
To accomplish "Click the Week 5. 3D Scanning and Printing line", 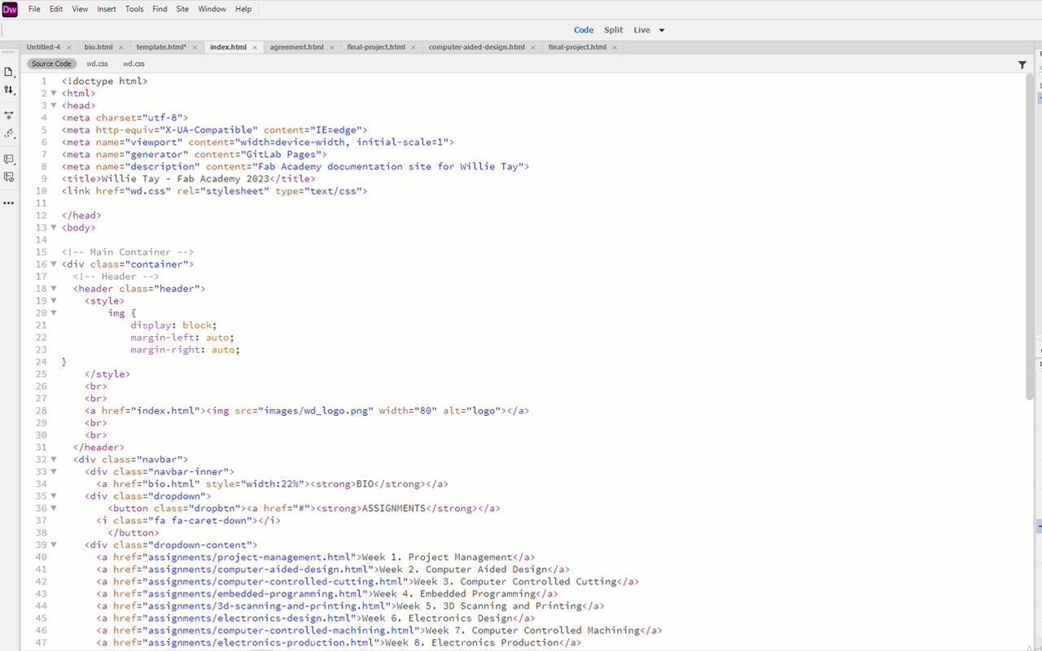I will tap(350, 606).
